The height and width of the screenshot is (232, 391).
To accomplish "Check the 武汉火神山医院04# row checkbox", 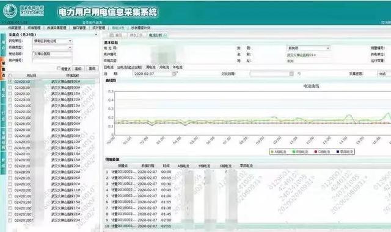I will [10, 124].
